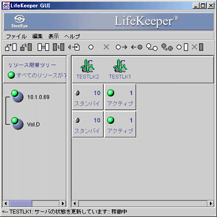
Task: Click the Create dependency arrow icon
Action: pos(122,47)
